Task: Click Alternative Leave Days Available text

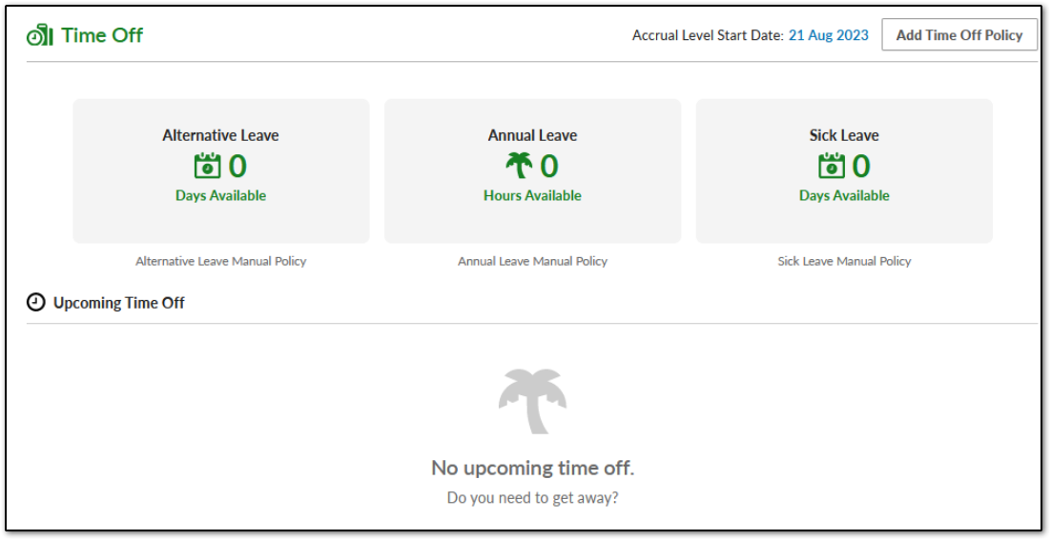Action: [221, 195]
